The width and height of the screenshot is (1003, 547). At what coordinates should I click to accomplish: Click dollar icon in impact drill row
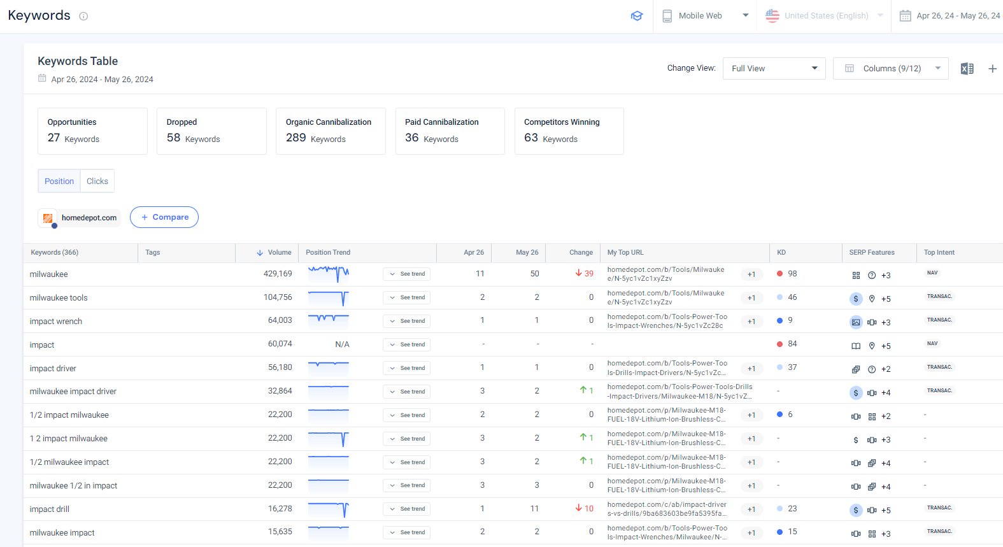tap(856, 510)
